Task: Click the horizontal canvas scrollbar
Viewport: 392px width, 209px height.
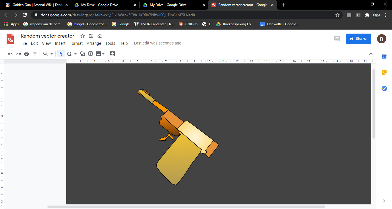Action: (x=186, y=206)
